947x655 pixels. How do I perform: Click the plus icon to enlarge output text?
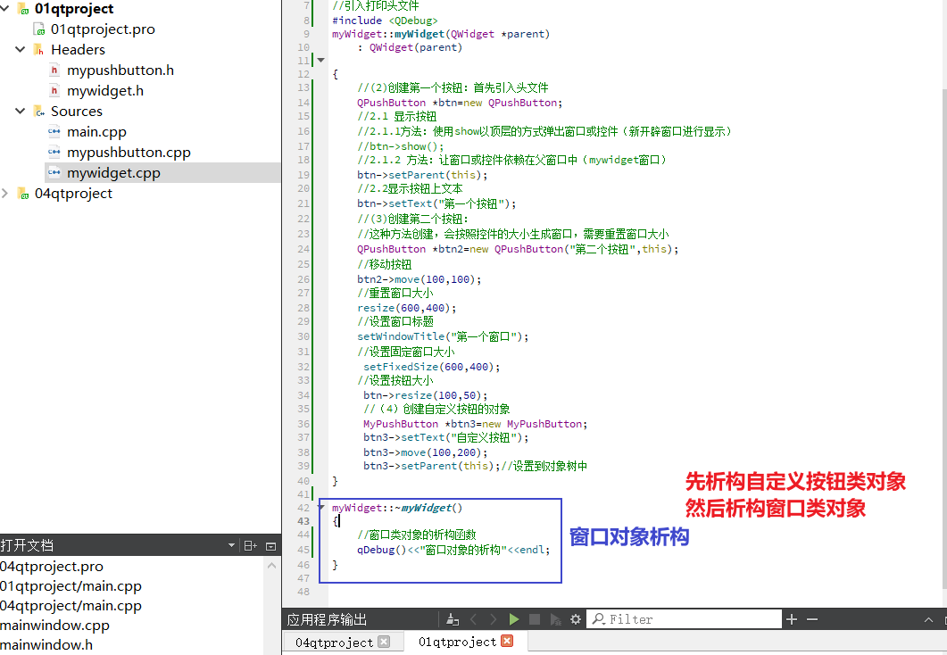point(790,618)
